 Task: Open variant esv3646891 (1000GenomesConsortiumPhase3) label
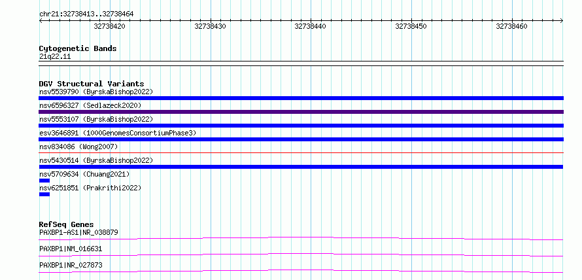click(118, 133)
